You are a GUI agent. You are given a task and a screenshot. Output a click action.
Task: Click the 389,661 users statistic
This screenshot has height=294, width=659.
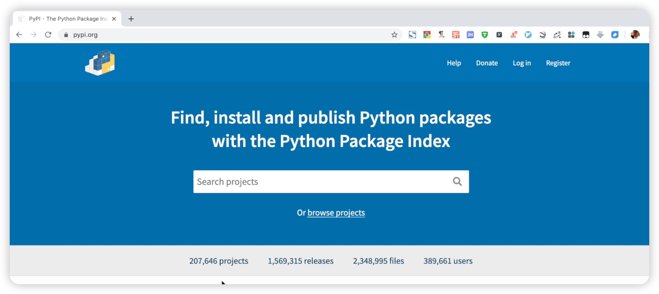tap(448, 261)
